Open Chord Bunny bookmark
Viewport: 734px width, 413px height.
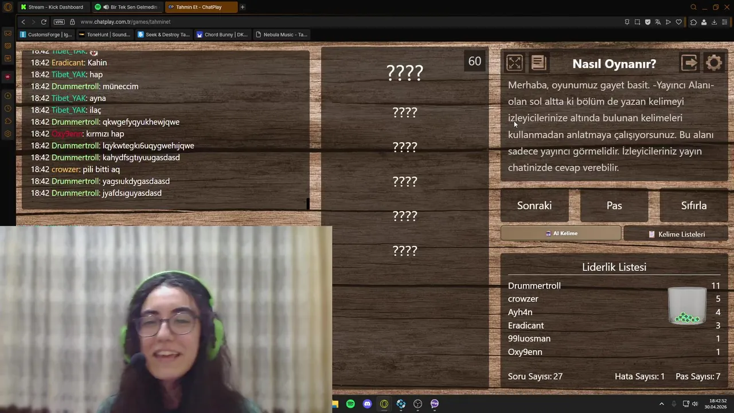[x=222, y=34]
